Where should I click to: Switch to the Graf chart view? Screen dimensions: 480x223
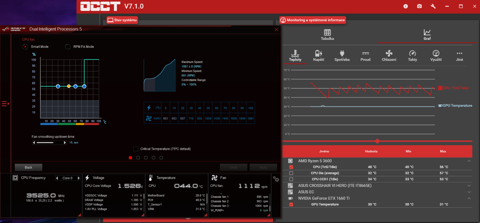427,35
